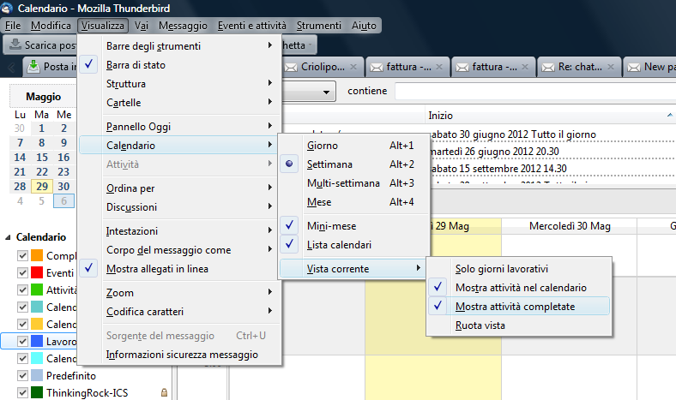The height and width of the screenshot is (400, 676).
Task: Select Settimana calendar view
Action: (354, 164)
